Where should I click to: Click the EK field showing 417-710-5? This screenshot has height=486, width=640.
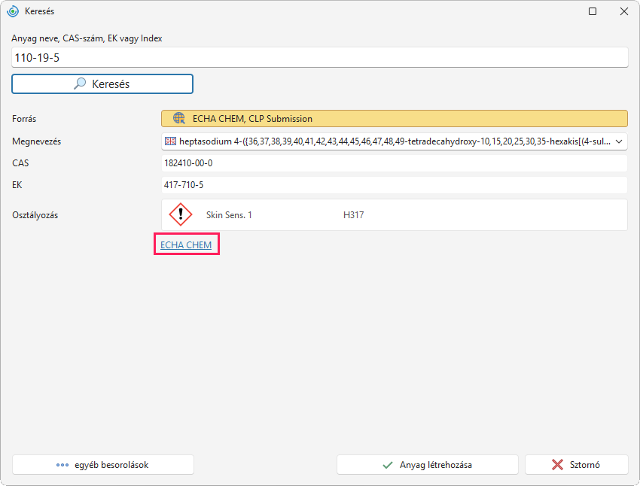[x=395, y=185]
